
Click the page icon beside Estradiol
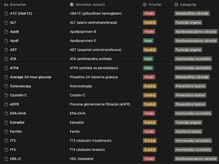[x=6, y=122]
